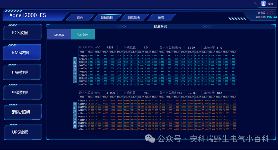Click 参量 header of temperature table
The width and height of the screenshot is (278, 150).
tap(82, 97)
